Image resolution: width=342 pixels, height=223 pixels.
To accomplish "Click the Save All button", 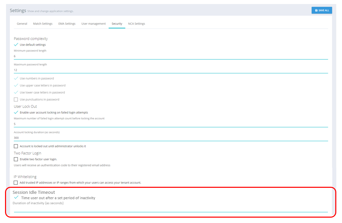I will (322, 10).
